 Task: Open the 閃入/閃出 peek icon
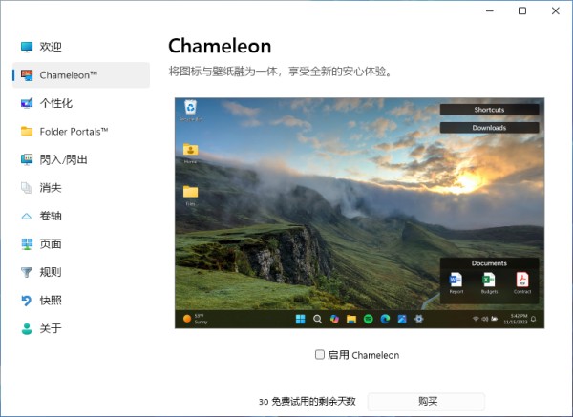[x=27, y=159]
